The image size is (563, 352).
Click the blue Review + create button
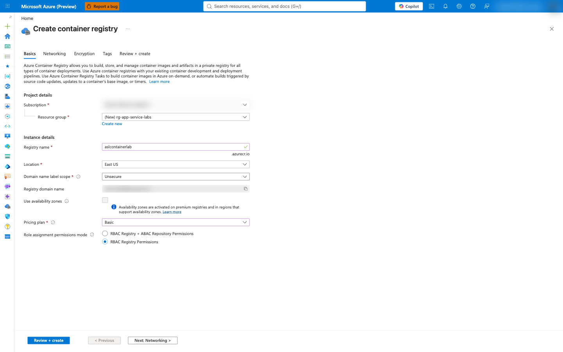click(48, 341)
